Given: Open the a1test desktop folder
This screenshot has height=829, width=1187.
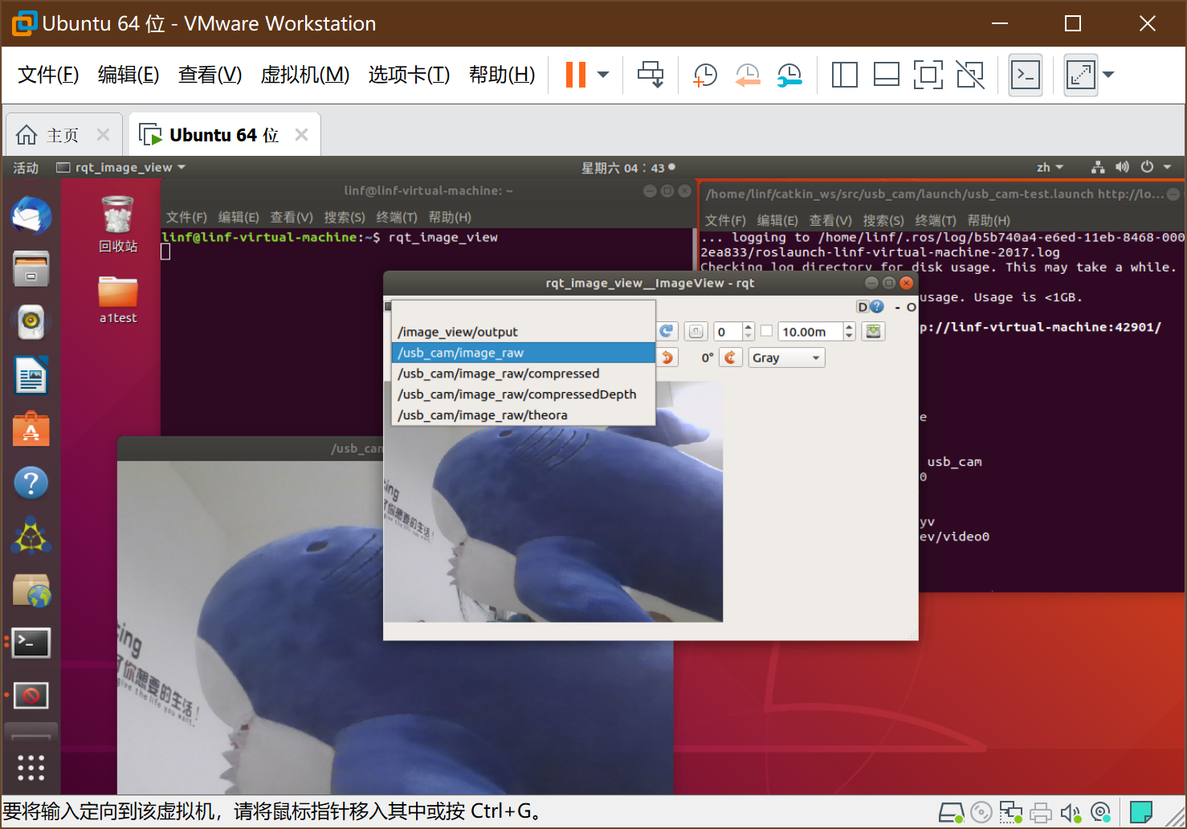Looking at the screenshot, I should click(118, 299).
